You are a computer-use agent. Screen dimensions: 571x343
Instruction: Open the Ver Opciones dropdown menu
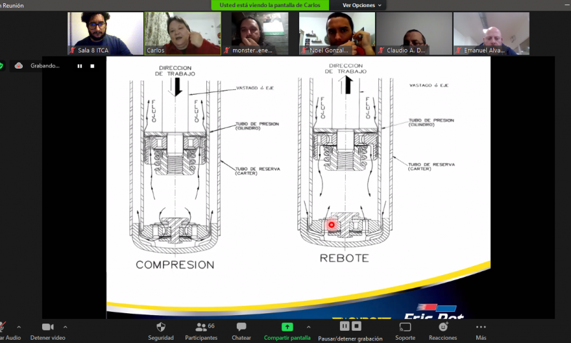[362, 5]
